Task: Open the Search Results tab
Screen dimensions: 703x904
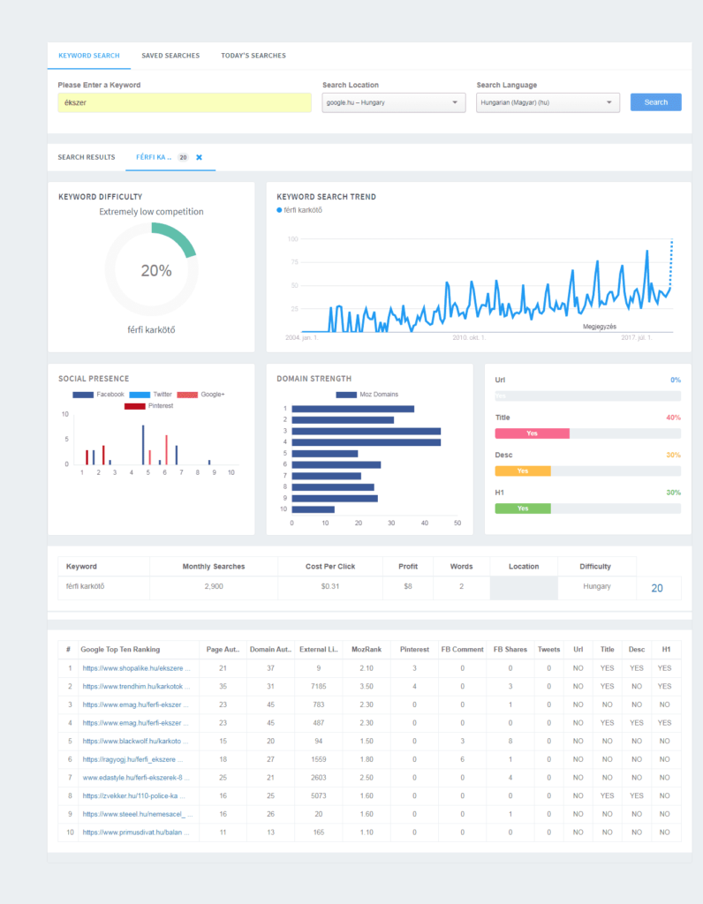Action: tap(87, 157)
